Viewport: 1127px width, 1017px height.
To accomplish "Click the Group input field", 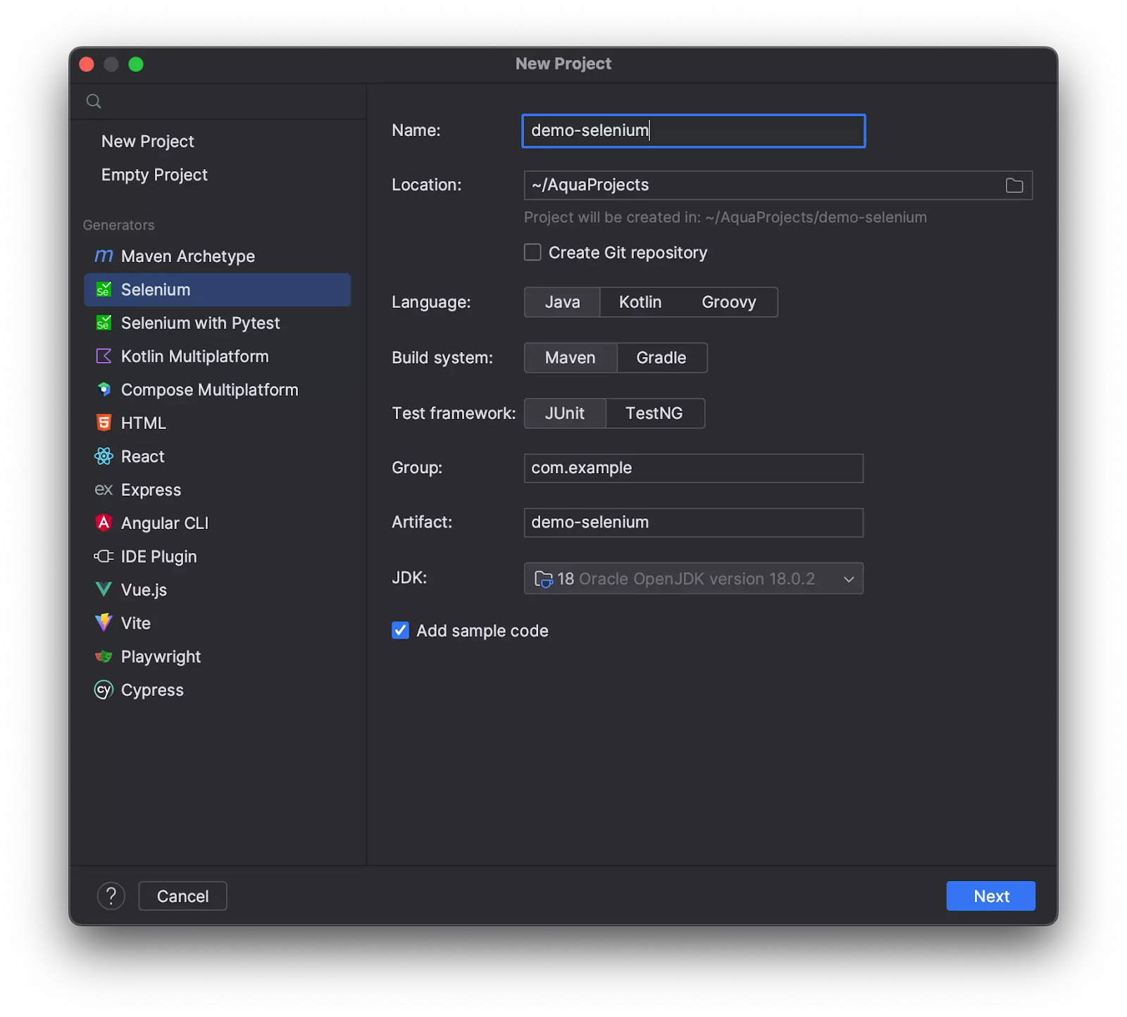I will (x=694, y=468).
